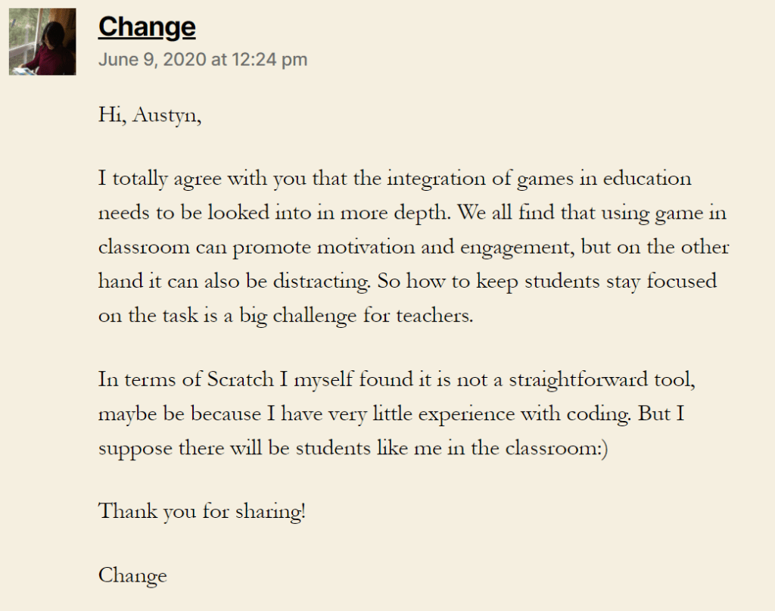Click the "Hi, Austyn," greeting line

[x=150, y=116]
